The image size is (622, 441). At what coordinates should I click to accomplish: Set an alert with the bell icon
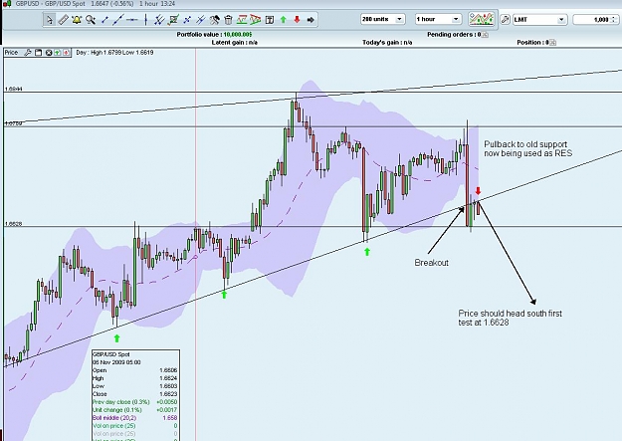pyautogui.click(x=77, y=20)
